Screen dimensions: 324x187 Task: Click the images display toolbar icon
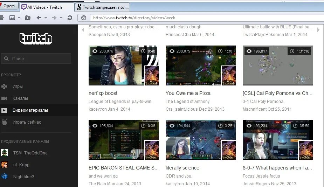click(12, 18)
